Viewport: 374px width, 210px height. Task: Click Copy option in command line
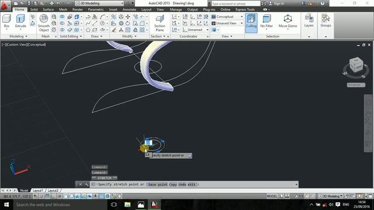pos(173,184)
